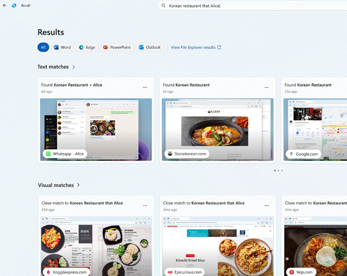Open the Google.com maps snapshot thumbnail
The height and width of the screenshot is (276, 347).
coord(315,129)
